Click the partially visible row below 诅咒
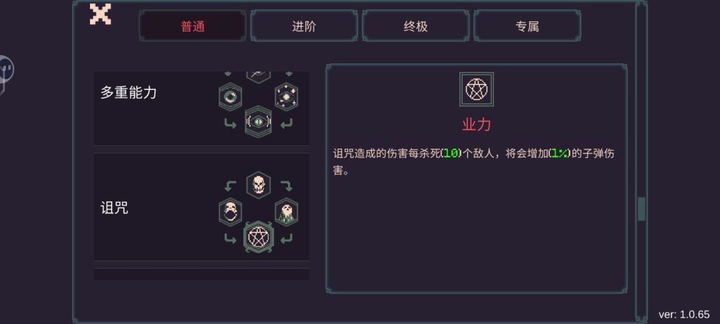Image resolution: width=720 pixels, height=324 pixels. tap(201, 275)
